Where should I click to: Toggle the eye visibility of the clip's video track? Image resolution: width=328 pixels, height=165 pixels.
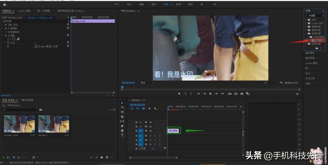click(150, 131)
